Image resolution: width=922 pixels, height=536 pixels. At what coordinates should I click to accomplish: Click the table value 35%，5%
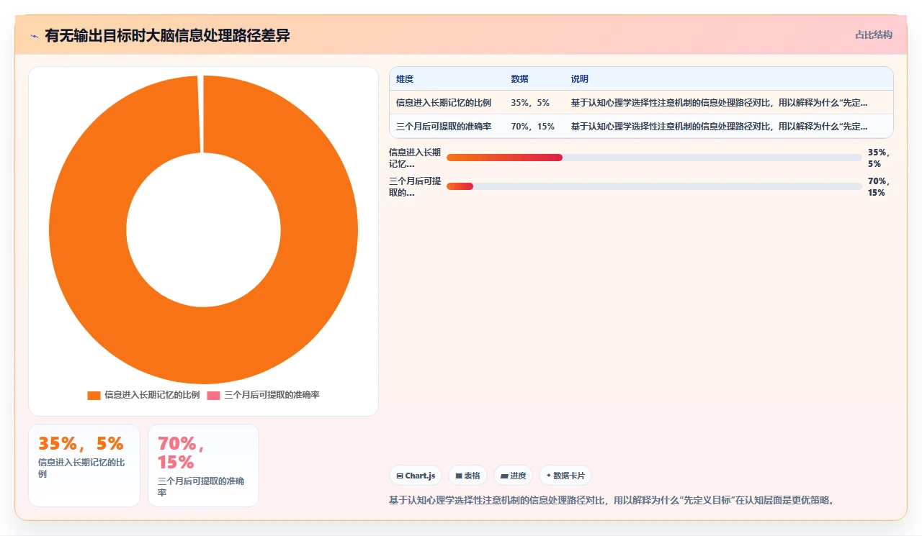[530, 103]
